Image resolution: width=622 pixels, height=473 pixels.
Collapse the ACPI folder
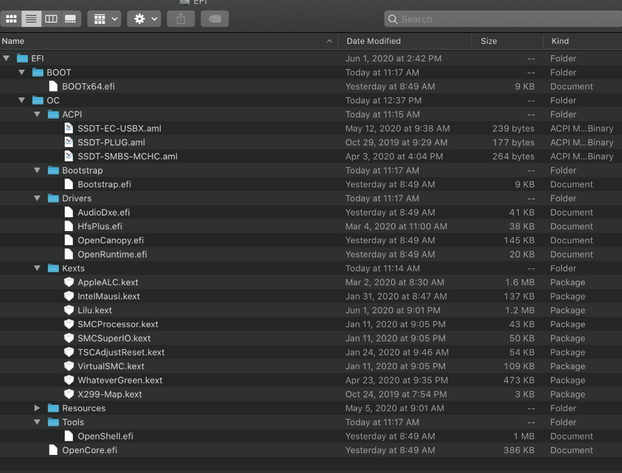click(37, 114)
